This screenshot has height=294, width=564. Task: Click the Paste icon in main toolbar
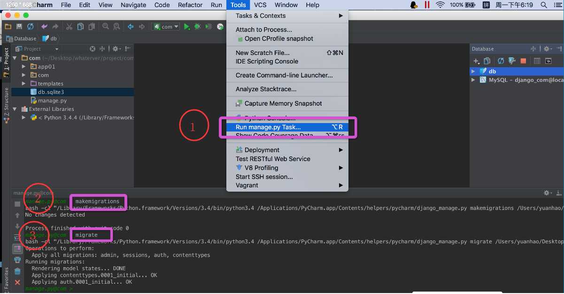pos(91,27)
